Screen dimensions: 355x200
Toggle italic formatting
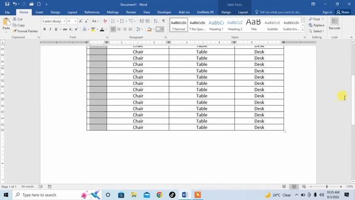pos(50,29)
